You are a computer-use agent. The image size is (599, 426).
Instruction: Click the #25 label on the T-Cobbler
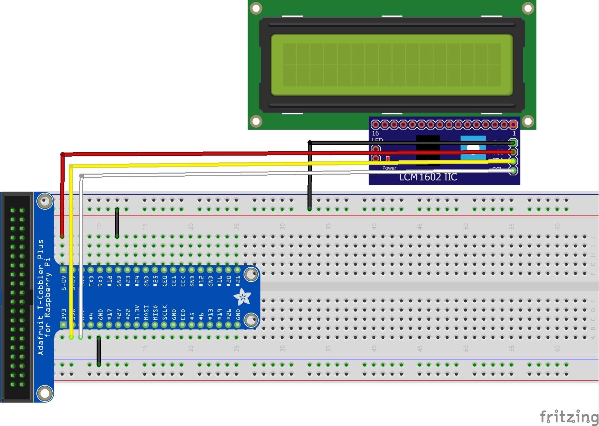pyautogui.click(x=155, y=281)
